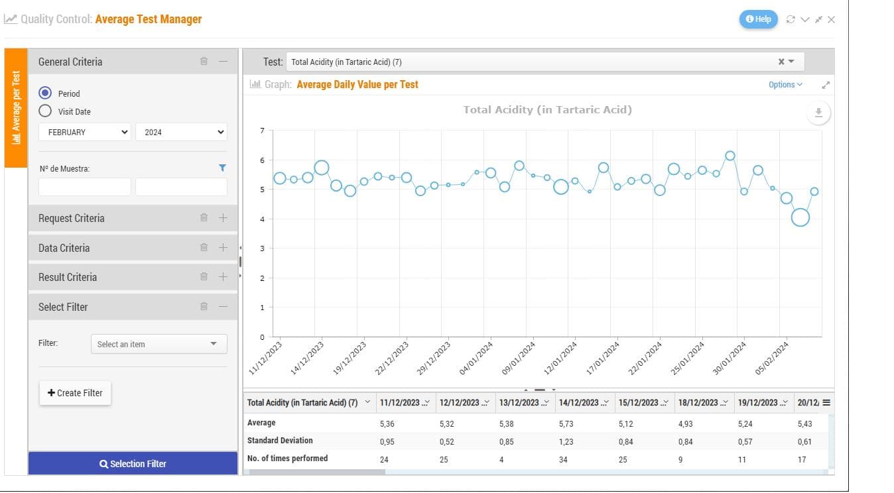Open the Total Acidity column header dropdown

click(x=368, y=402)
